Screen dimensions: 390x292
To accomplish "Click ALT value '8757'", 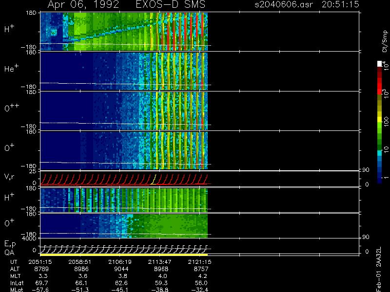I will (x=201, y=269).
